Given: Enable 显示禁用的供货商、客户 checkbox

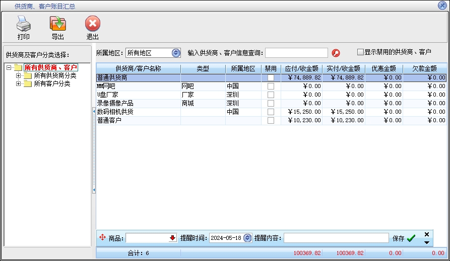Looking at the screenshot, I should coord(360,52).
